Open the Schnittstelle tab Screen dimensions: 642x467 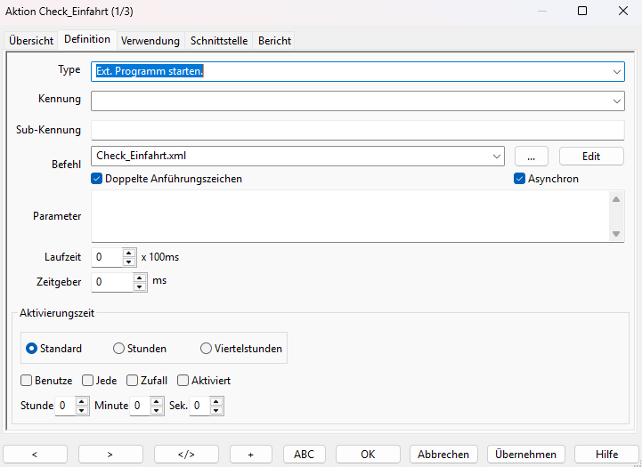219,41
